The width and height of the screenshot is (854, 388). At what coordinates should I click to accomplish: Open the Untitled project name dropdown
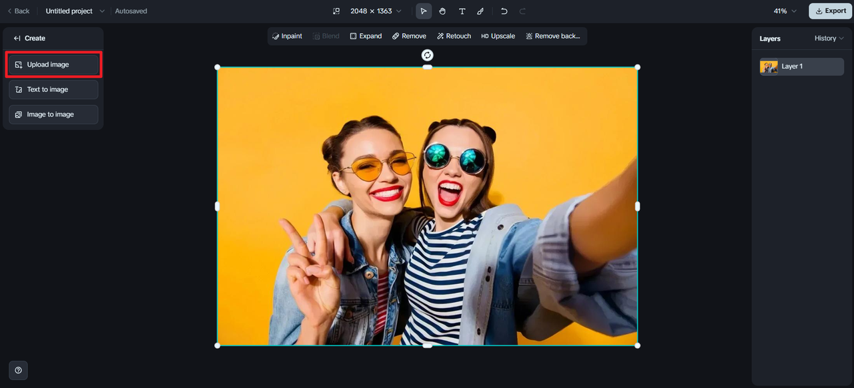[x=75, y=11]
